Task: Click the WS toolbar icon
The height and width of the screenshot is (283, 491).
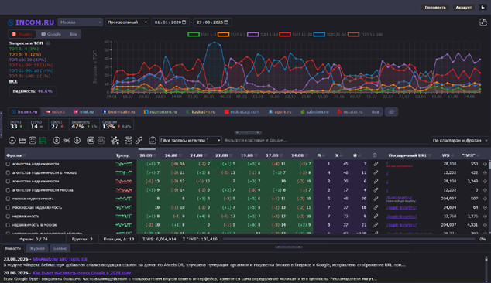Action: click(91, 141)
